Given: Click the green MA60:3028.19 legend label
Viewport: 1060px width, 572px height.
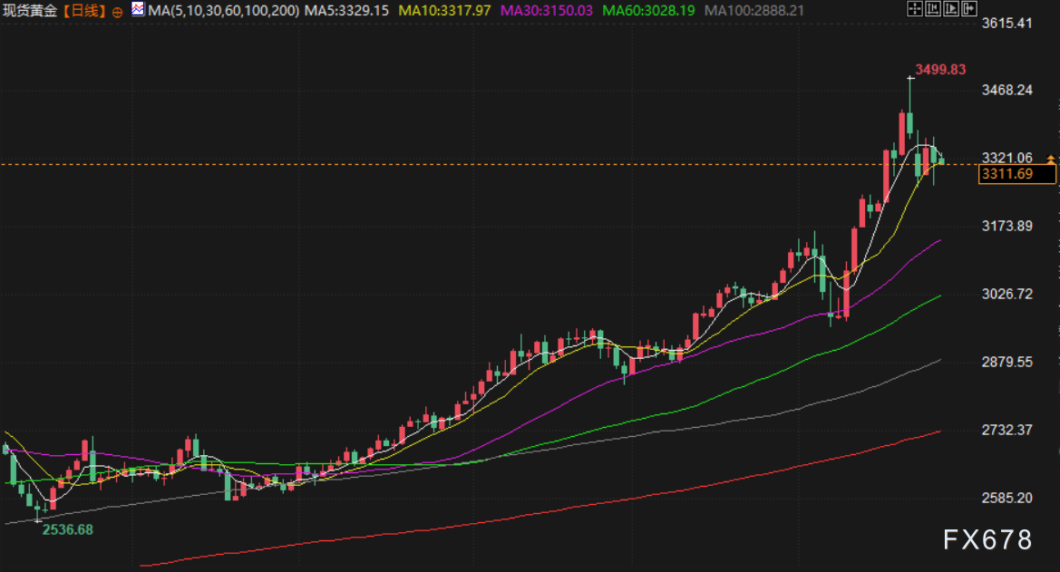Looking at the screenshot, I should pyautogui.click(x=648, y=11).
